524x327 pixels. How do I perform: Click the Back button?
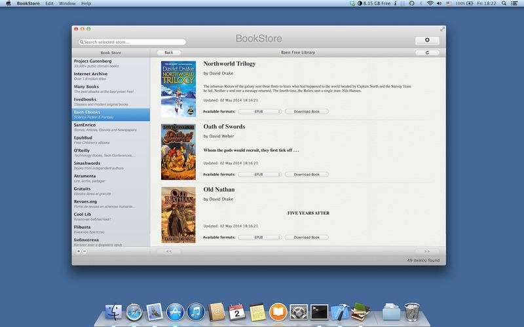coord(169,53)
